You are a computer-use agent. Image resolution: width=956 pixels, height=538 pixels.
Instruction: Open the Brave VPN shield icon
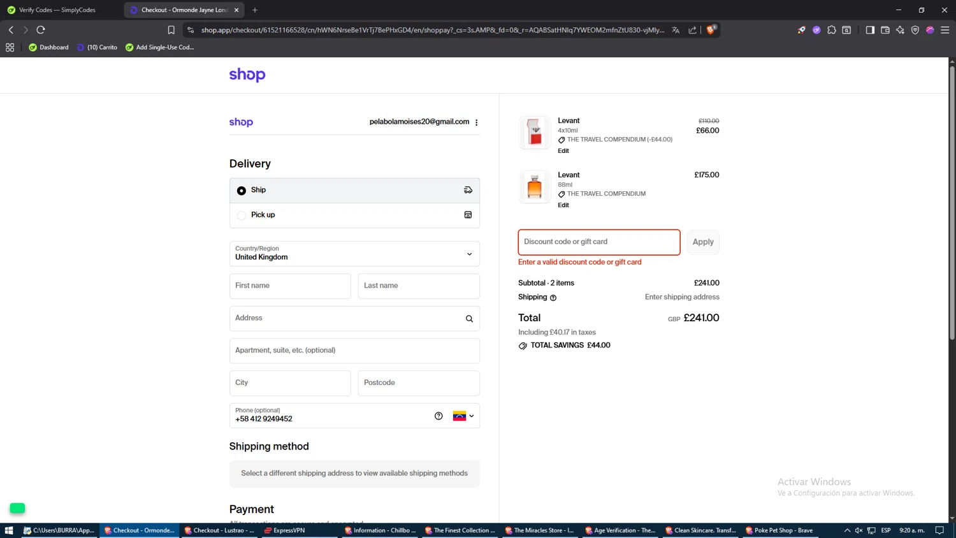coord(915,30)
